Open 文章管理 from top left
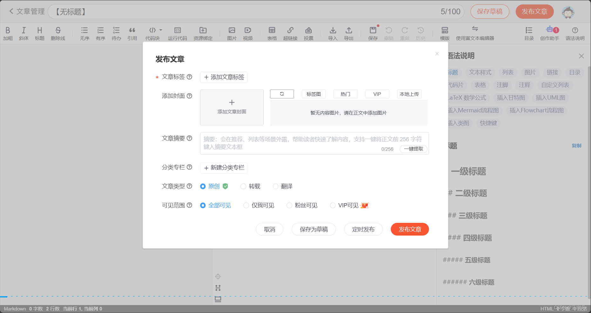Screen dimensions: 591x313 click(x=27, y=11)
